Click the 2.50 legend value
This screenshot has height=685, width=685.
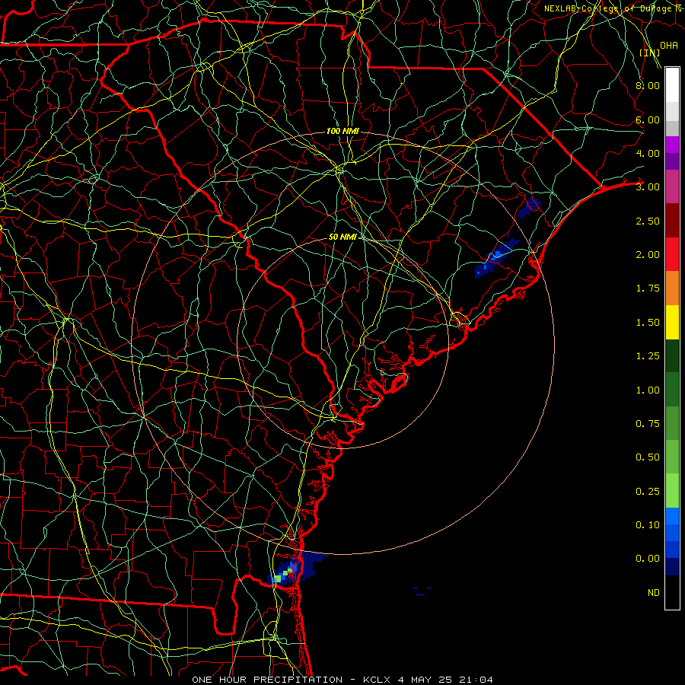click(x=648, y=221)
